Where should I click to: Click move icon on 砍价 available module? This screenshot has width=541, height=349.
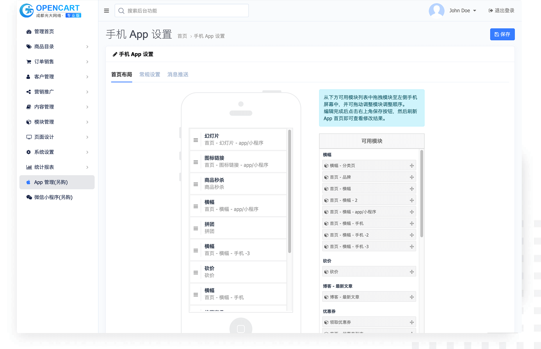(412, 272)
